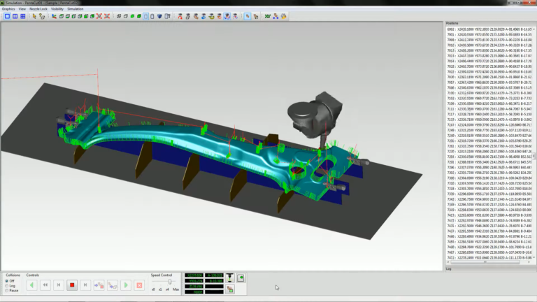This screenshot has width=537, height=302.
Task: Select the single viewport layout icon
Action: pyautogui.click(x=7, y=16)
